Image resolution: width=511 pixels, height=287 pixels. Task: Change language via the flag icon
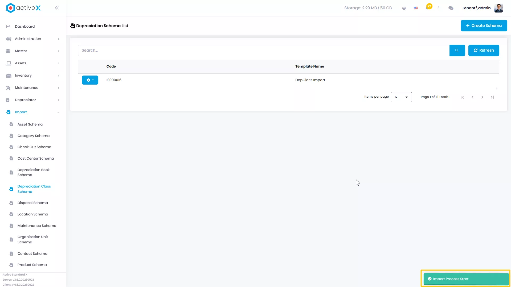point(416,8)
